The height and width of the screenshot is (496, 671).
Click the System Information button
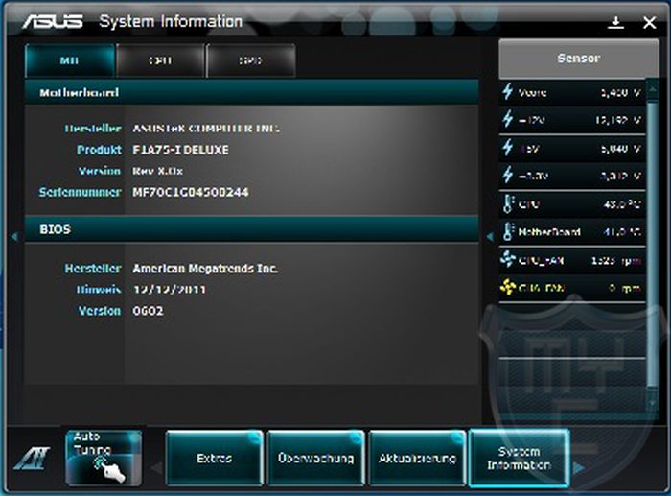click(x=520, y=458)
